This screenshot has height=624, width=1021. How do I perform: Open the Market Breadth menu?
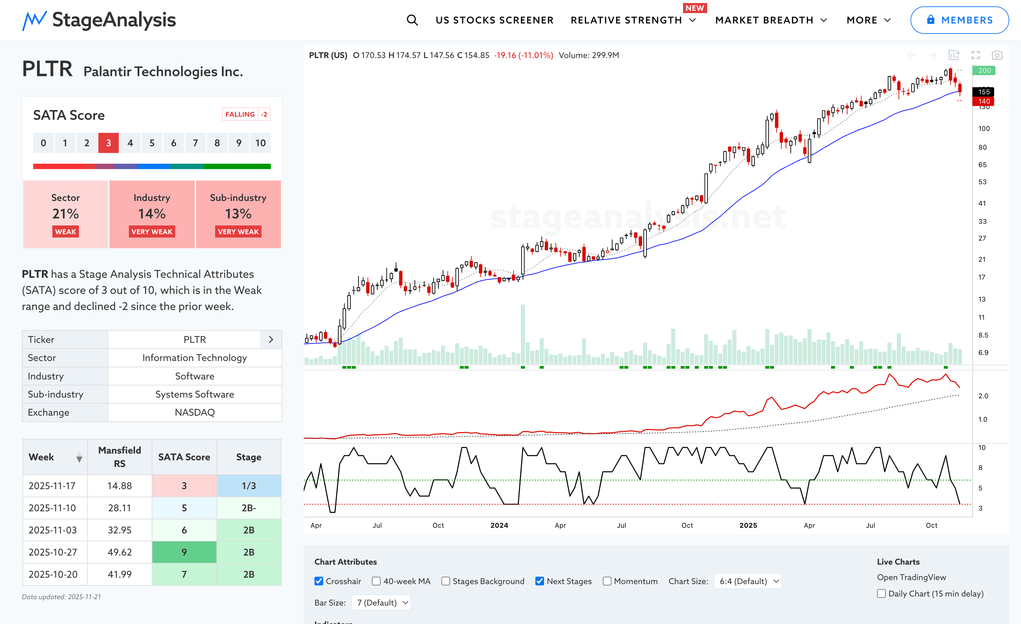pos(771,20)
